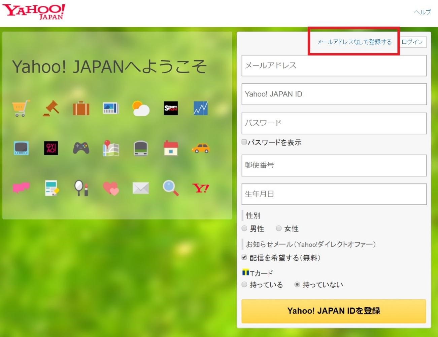
Task: Click the game controller icon
Action: click(x=81, y=148)
